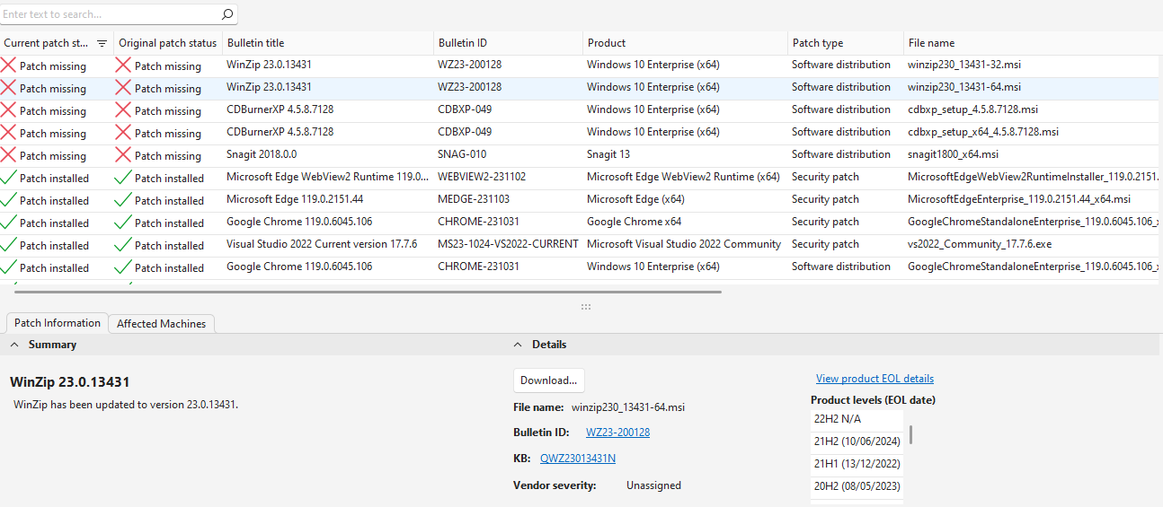The image size is (1163, 507).
Task: Click green check in CHROME-231031 Security patch row
Action: coord(9,222)
